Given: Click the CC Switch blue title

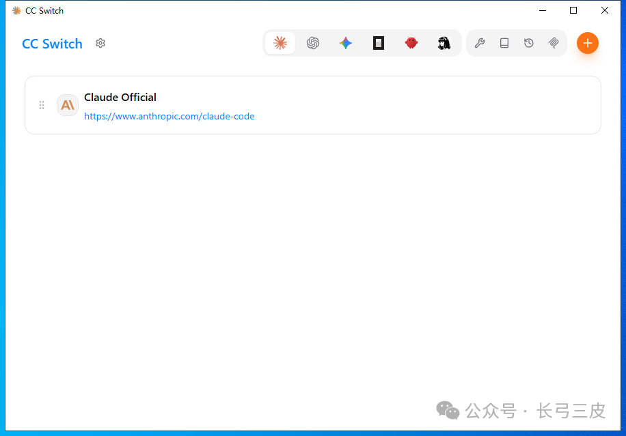Looking at the screenshot, I should (53, 44).
